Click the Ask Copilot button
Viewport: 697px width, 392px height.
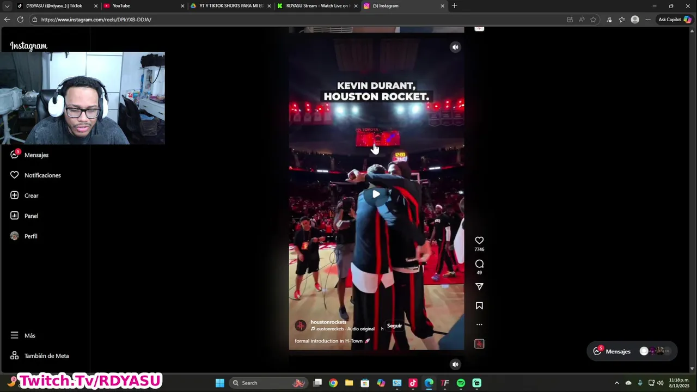[x=675, y=20]
